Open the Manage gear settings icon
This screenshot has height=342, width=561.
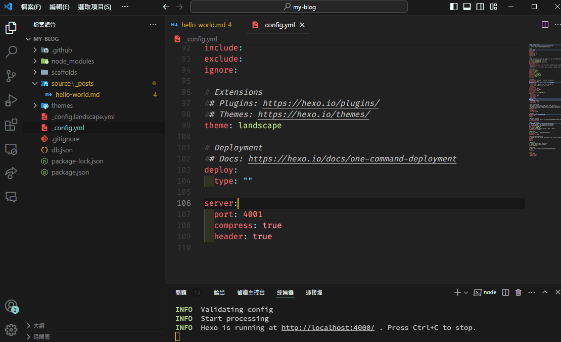point(11,330)
